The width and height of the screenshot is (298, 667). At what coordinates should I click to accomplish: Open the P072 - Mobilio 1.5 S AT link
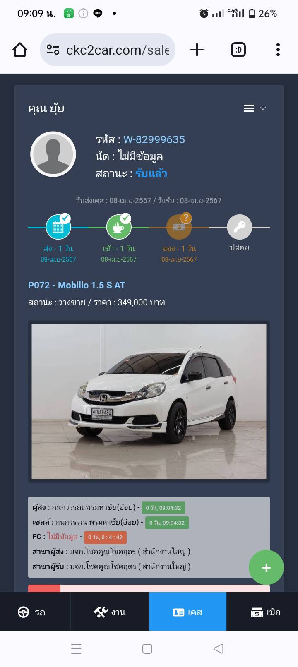tap(77, 285)
